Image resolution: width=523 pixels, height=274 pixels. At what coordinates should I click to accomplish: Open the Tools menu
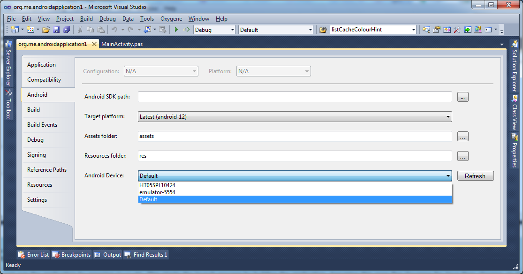[x=147, y=19]
